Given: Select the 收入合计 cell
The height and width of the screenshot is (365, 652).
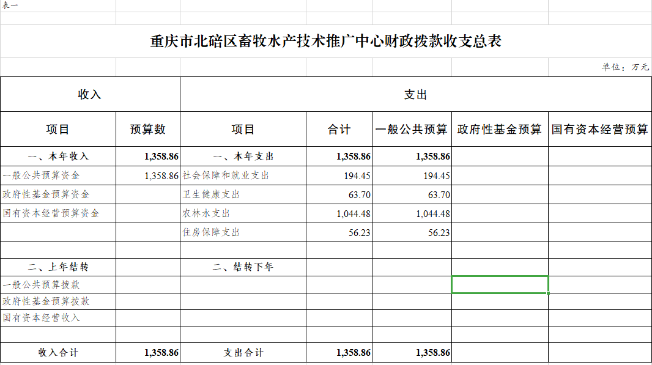Looking at the screenshot, I should tap(57, 353).
